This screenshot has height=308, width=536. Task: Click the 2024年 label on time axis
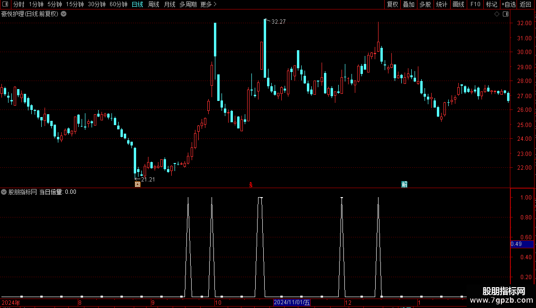tap(10, 302)
